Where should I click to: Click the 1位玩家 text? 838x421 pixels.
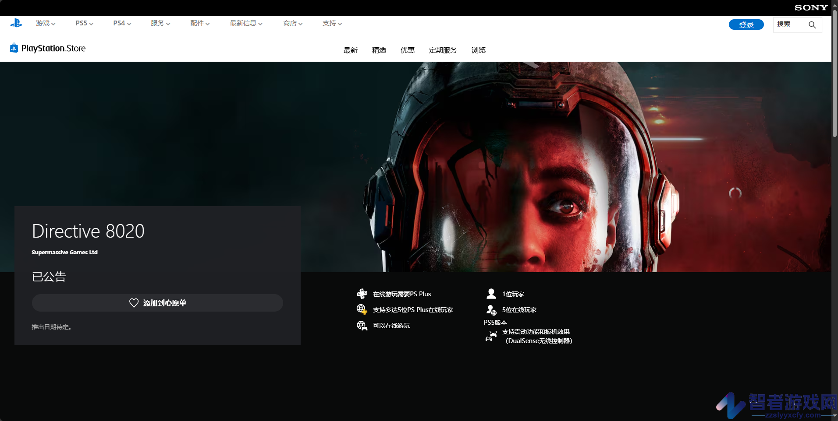point(513,294)
